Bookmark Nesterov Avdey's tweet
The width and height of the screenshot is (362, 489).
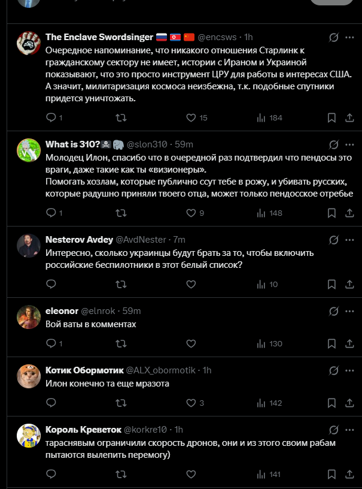click(331, 284)
